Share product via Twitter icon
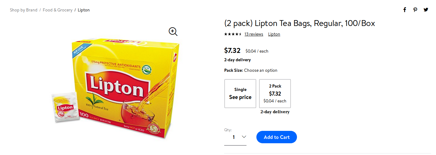436x155 pixels. [426, 10]
